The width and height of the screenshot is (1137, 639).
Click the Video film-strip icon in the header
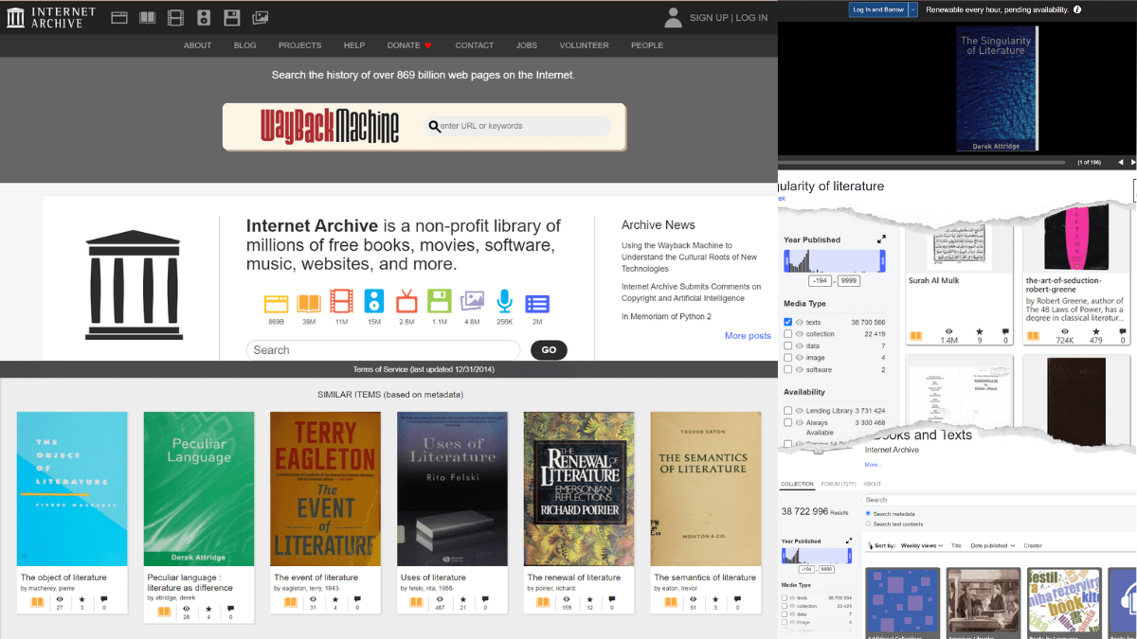point(174,17)
